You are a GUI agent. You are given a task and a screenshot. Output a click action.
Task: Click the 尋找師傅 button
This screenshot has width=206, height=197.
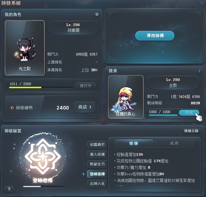click(155, 36)
